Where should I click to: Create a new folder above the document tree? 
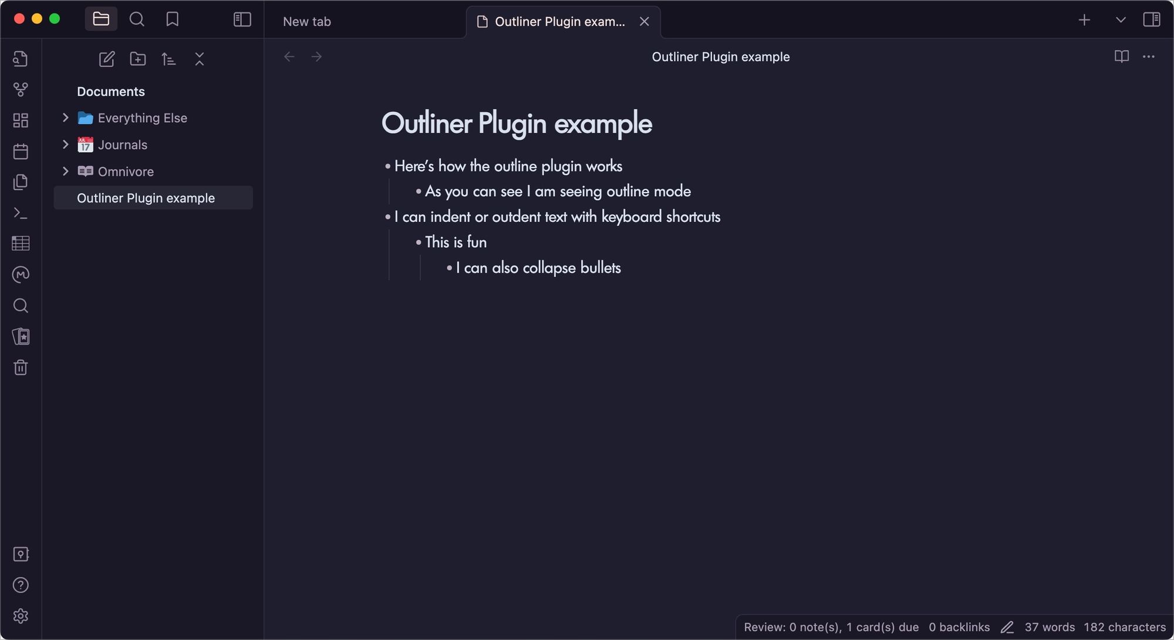[x=138, y=59]
